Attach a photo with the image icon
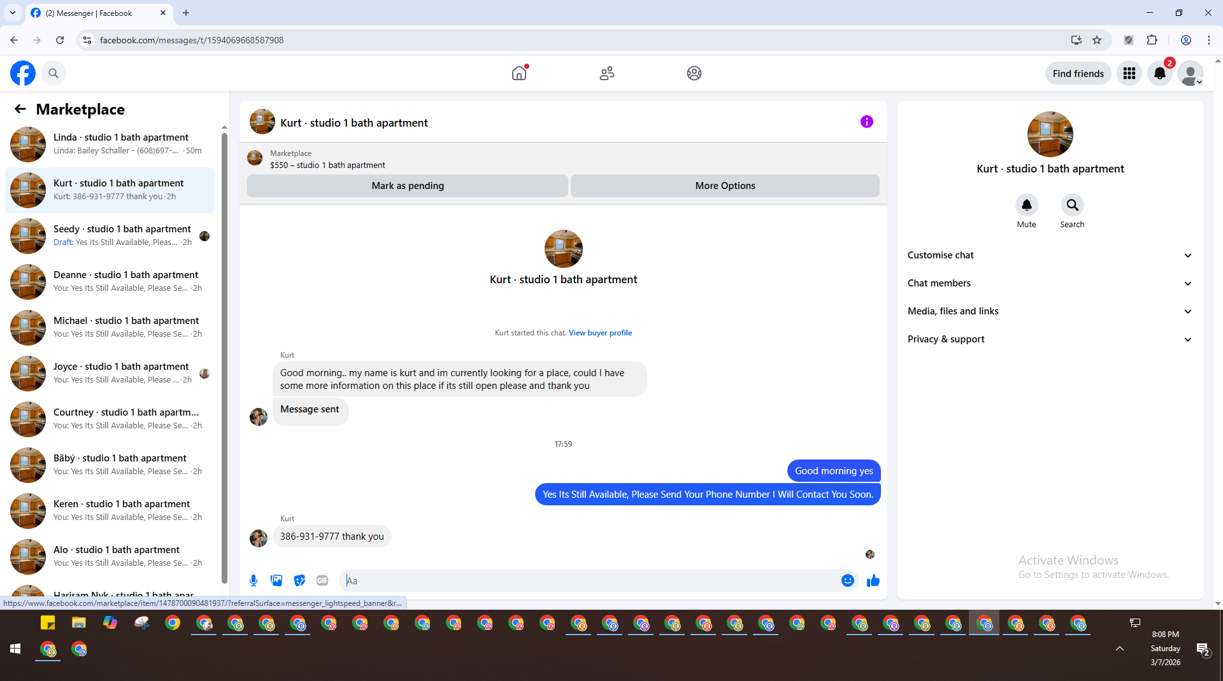Image resolution: width=1223 pixels, height=681 pixels. pos(276,580)
